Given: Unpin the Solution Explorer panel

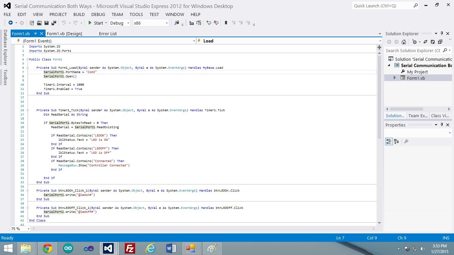Looking at the screenshot, I should [x=442, y=34].
